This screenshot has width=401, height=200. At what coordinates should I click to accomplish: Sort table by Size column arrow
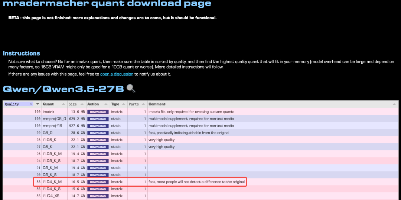click(x=82, y=104)
